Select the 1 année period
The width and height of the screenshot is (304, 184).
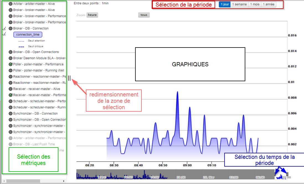point(269,4)
